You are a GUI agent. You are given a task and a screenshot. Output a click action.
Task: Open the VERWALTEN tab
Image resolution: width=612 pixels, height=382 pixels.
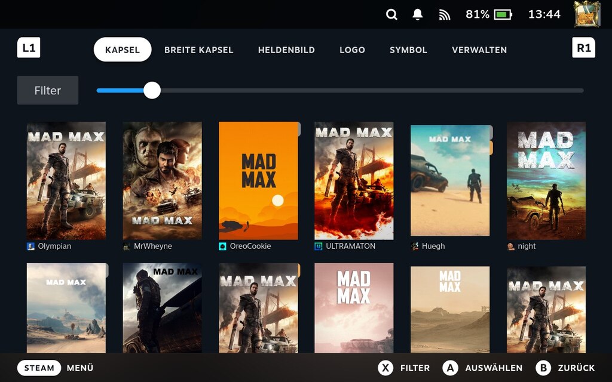coord(479,50)
